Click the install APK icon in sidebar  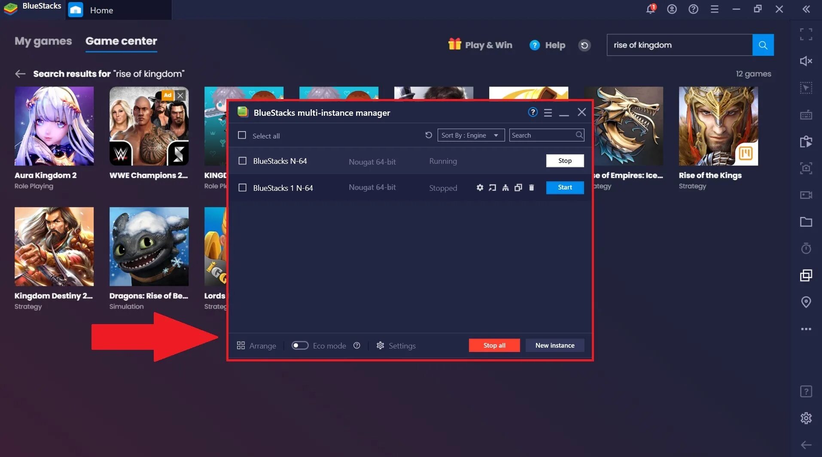[806, 141]
